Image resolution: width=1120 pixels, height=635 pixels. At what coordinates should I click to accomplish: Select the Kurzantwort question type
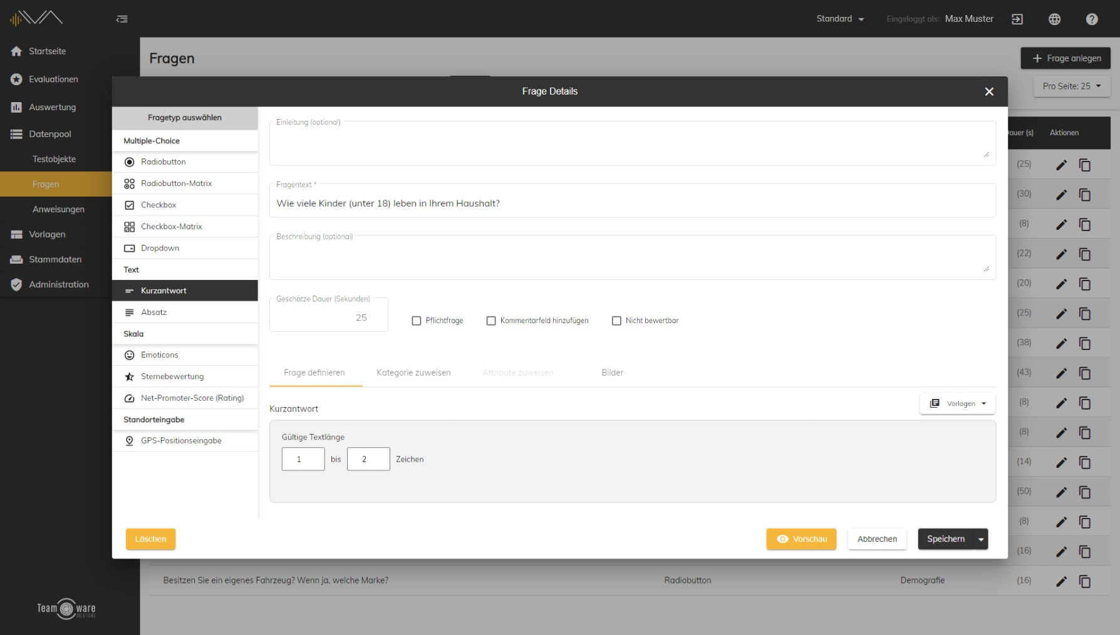click(x=185, y=291)
